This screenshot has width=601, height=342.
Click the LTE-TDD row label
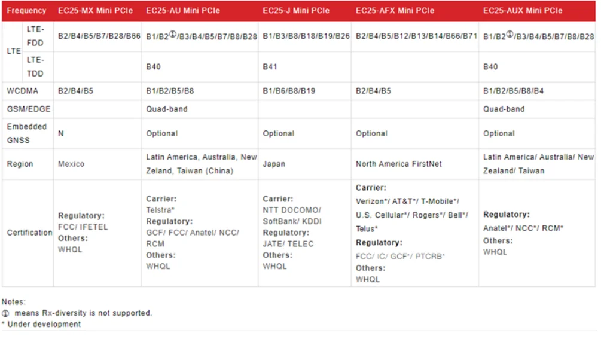[x=35, y=66]
